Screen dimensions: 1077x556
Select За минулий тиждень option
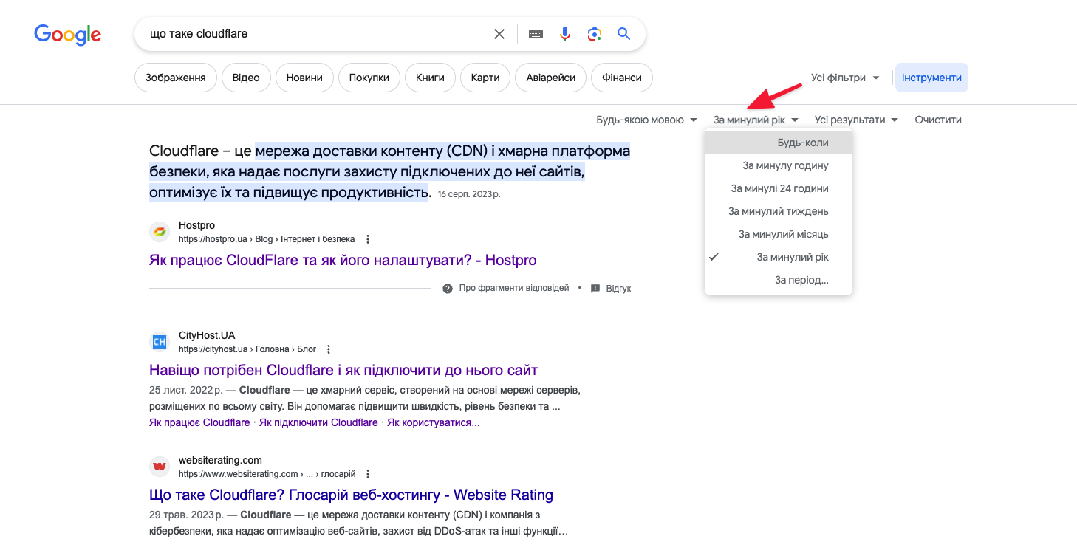779,211
